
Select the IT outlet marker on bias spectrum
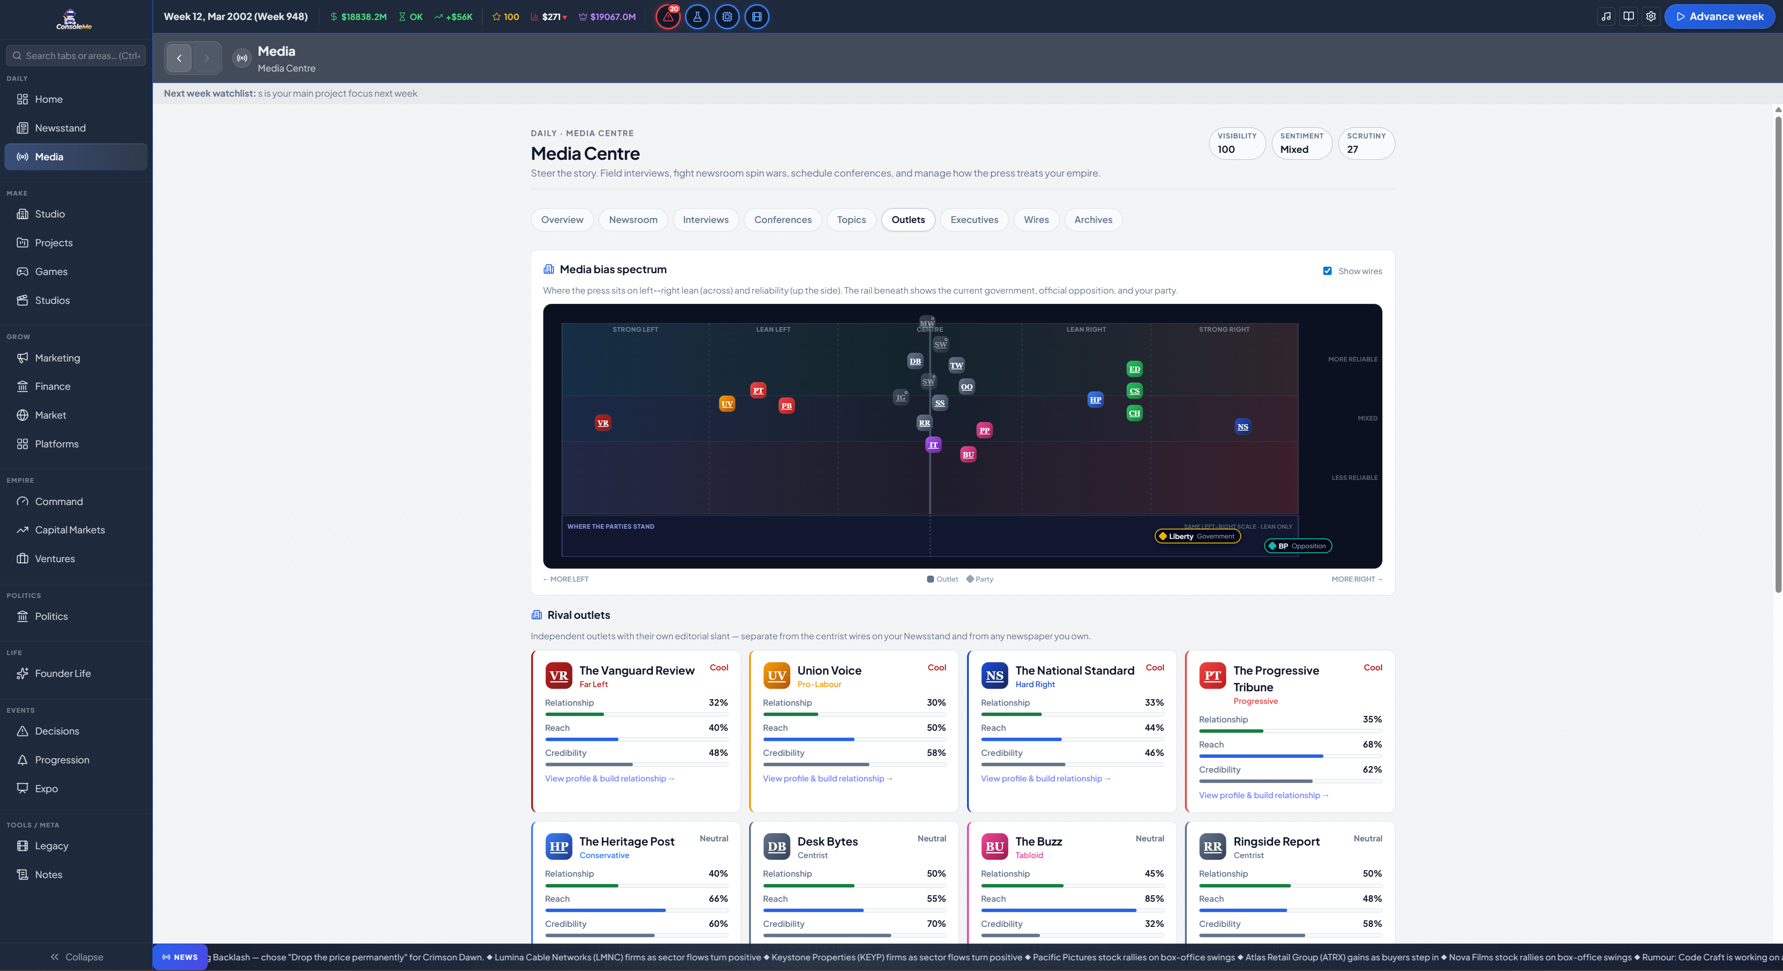pyautogui.click(x=934, y=445)
